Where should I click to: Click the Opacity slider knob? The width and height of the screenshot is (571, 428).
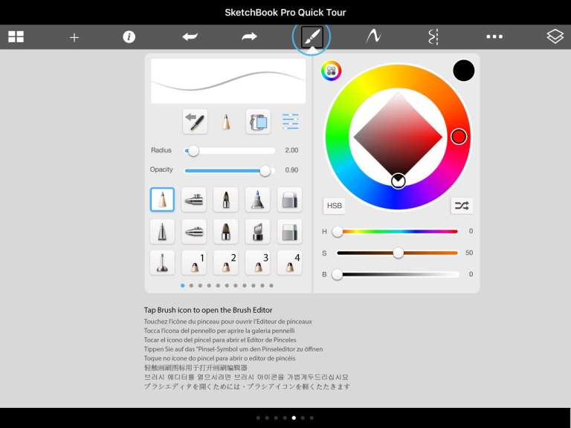tap(265, 170)
